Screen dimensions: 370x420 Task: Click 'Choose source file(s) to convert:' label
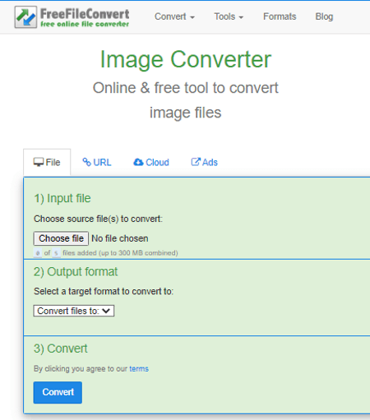tap(98, 219)
